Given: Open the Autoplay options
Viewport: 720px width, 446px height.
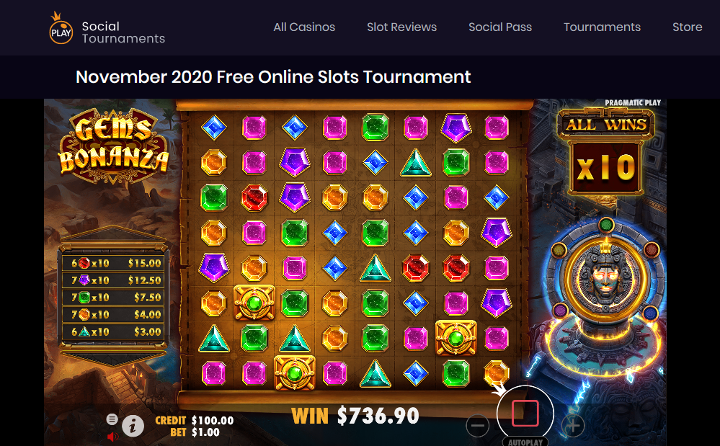Looking at the screenshot, I should (x=525, y=442).
